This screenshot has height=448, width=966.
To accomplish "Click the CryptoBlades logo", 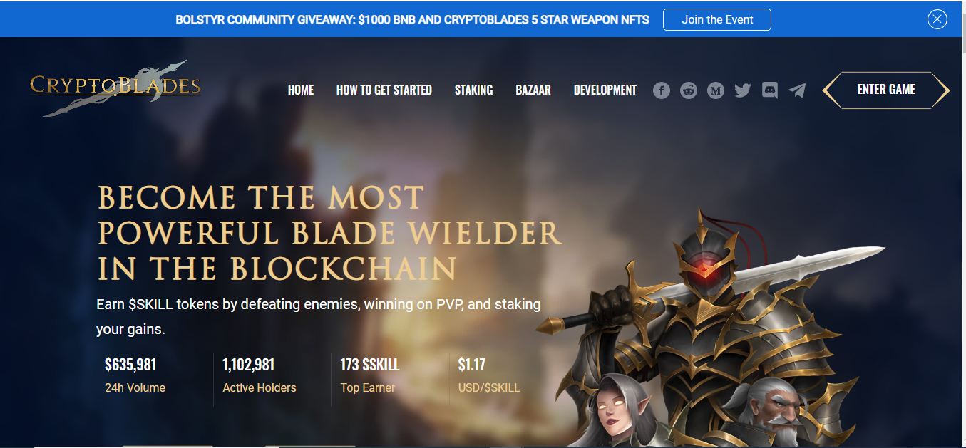I will [x=115, y=88].
